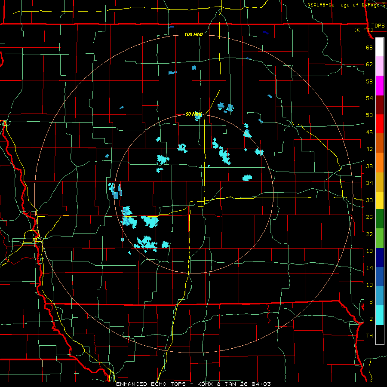The height and width of the screenshot is (387, 387).
Task: Click the 'TOPS' legend title
Action: coord(378,26)
